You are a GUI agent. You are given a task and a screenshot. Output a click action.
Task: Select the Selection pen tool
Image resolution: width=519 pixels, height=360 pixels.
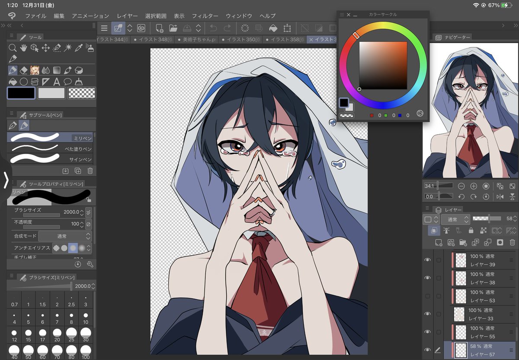click(x=57, y=48)
